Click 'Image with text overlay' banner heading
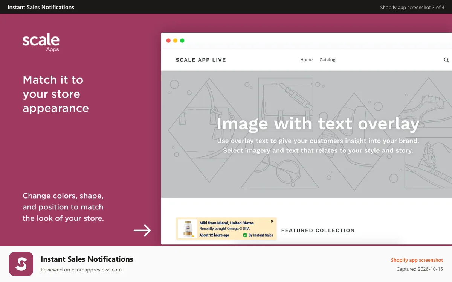Screen dimensions: 452x282 coord(318,124)
